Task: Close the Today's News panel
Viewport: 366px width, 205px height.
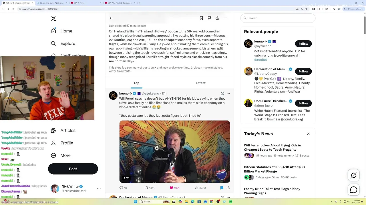Action: 308,134
